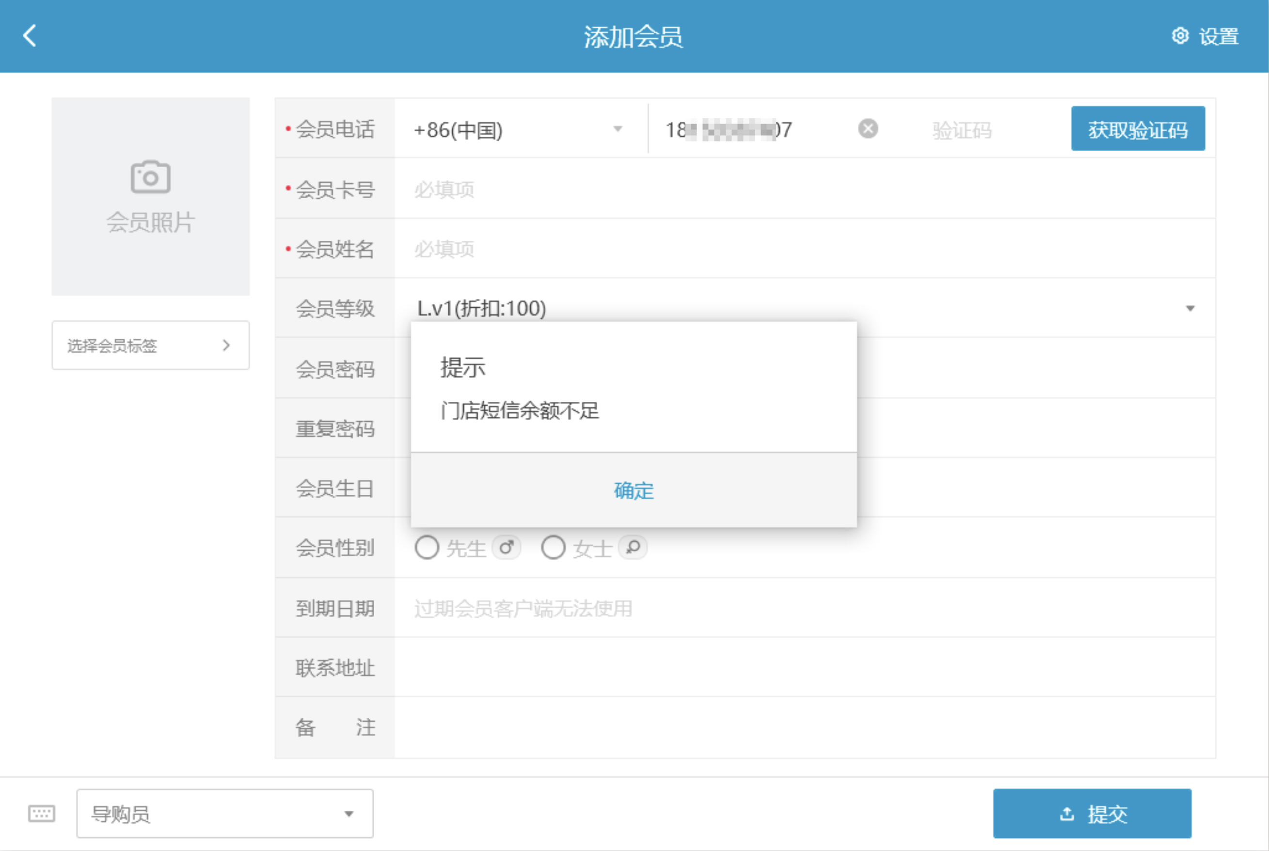Focus the 会员姓名 input field
1269x851 pixels.
[x=805, y=249]
